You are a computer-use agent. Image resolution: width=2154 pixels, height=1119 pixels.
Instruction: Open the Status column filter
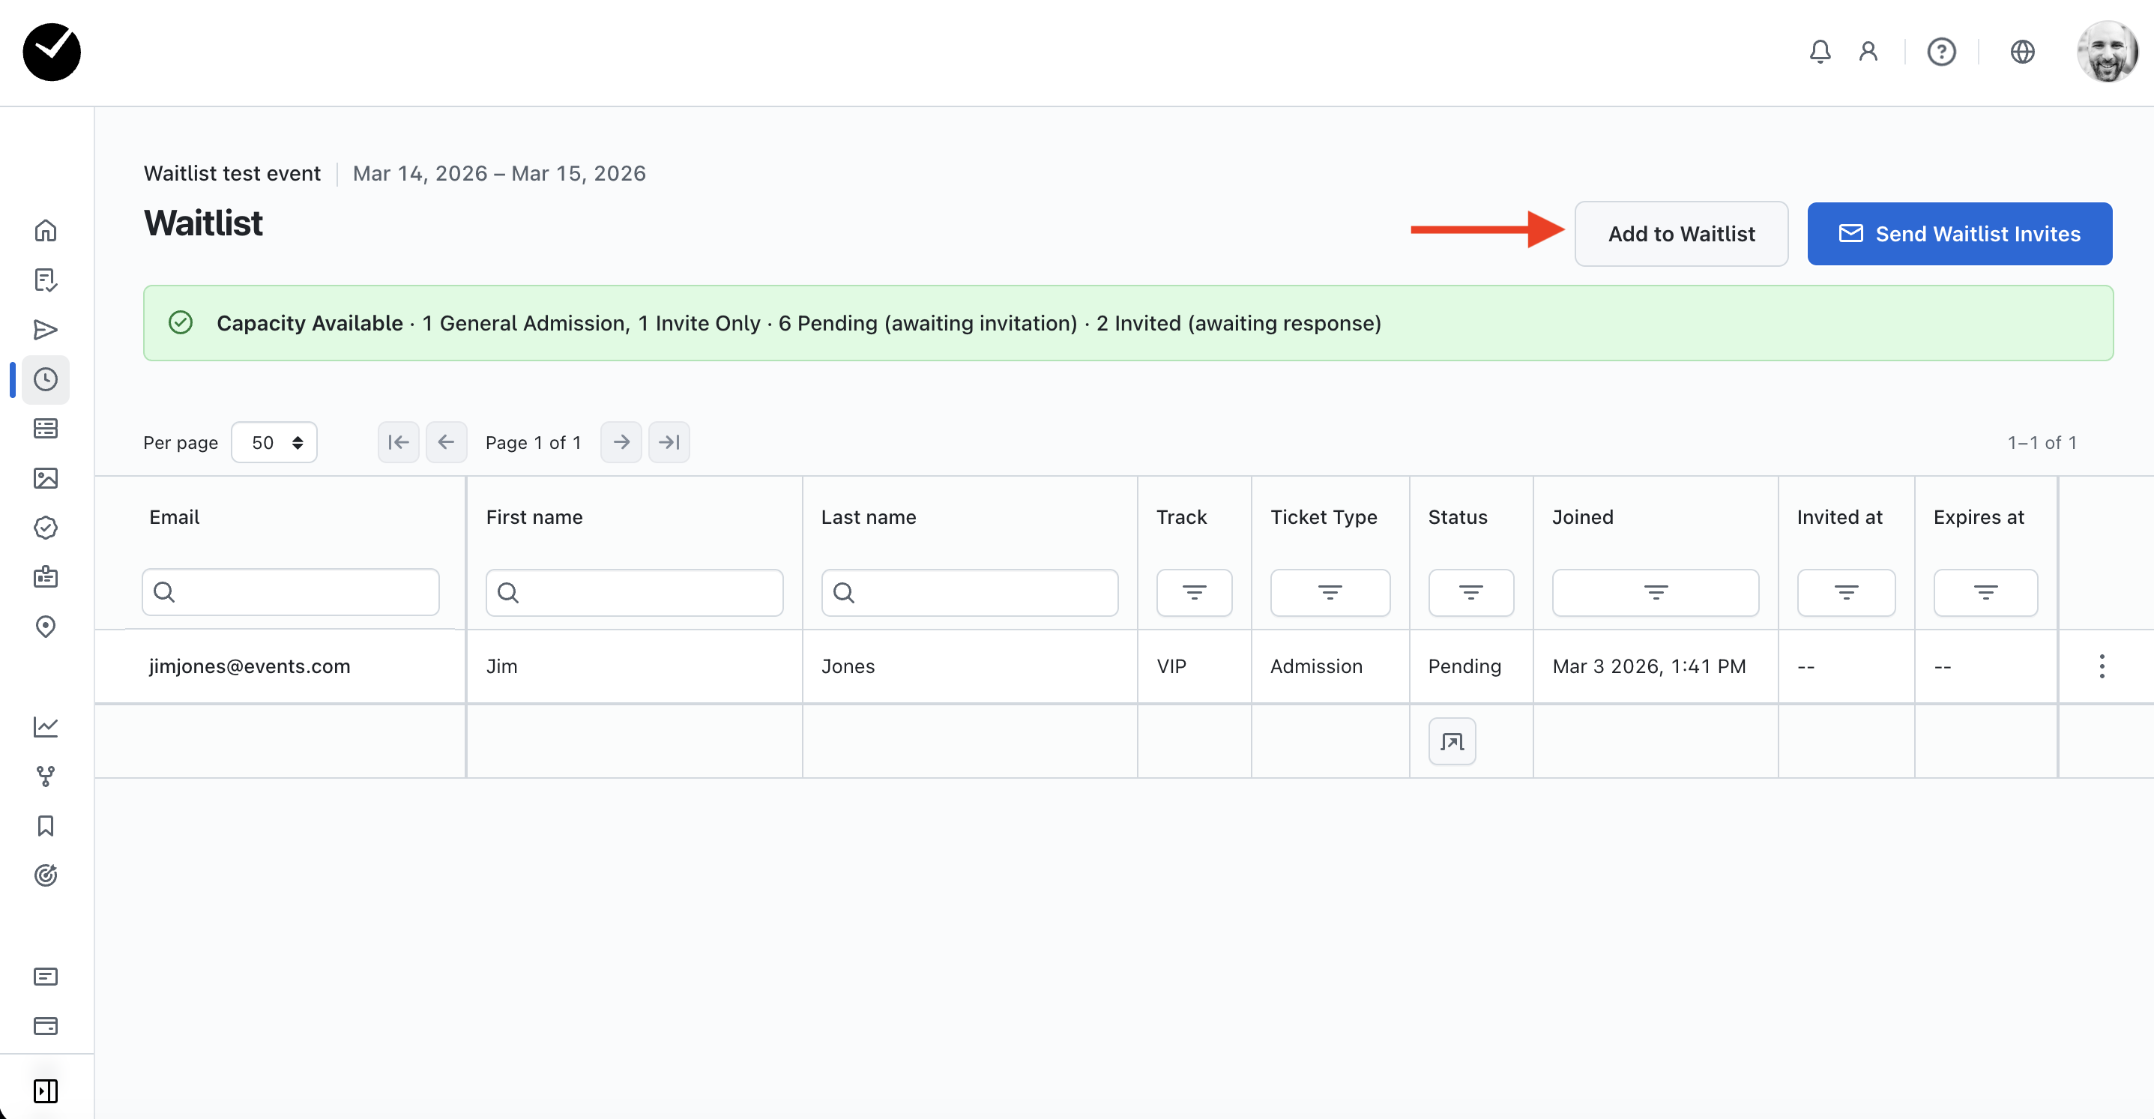coord(1470,593)
